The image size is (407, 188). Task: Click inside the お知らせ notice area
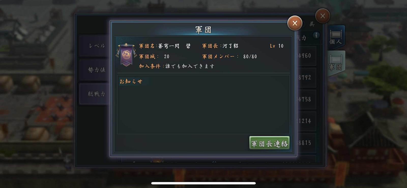203,105
